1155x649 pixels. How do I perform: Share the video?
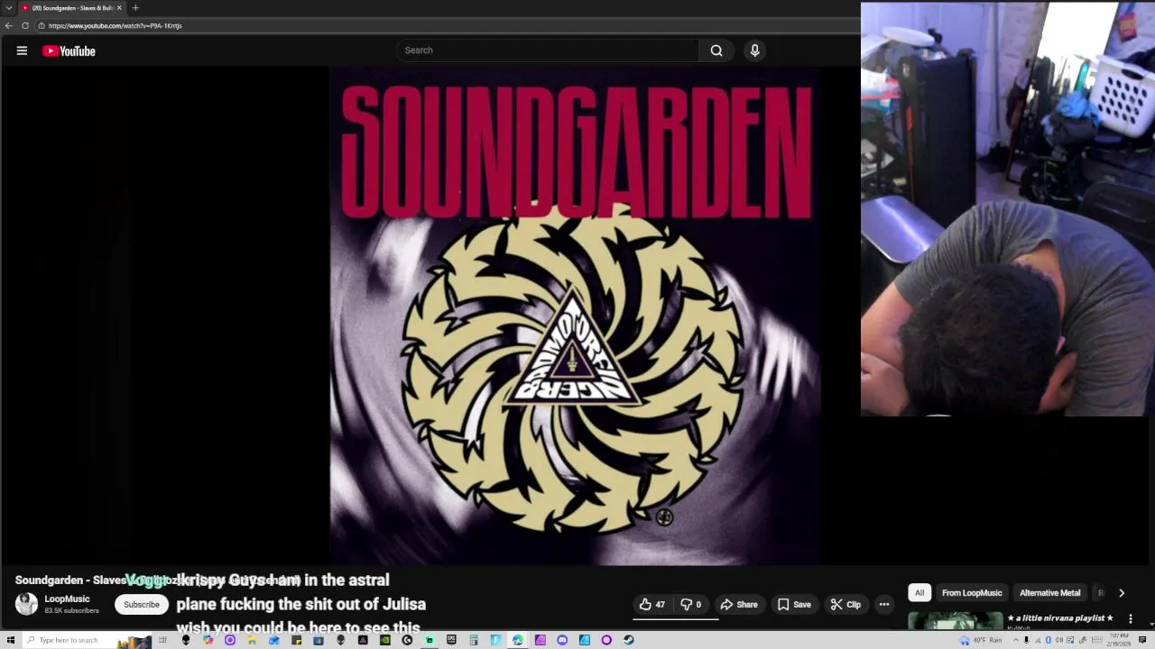click(739, 605)
